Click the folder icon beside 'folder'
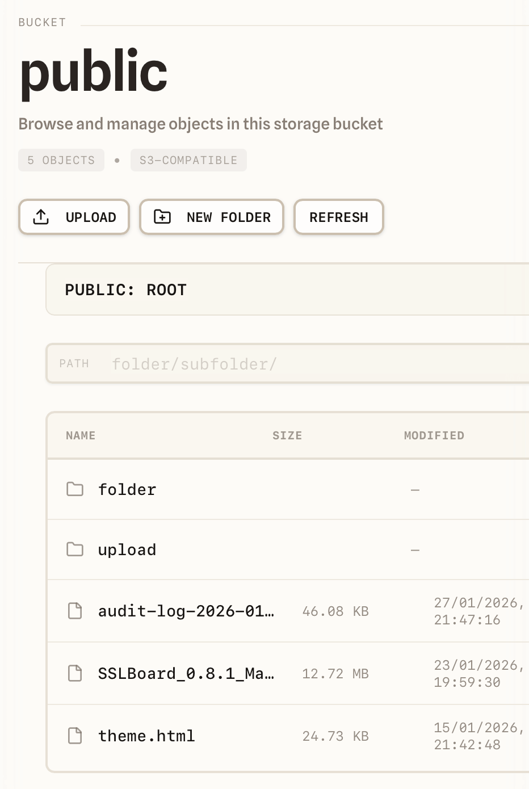The height and width of the screenshot is (789, 529). [x=75, y=489]
